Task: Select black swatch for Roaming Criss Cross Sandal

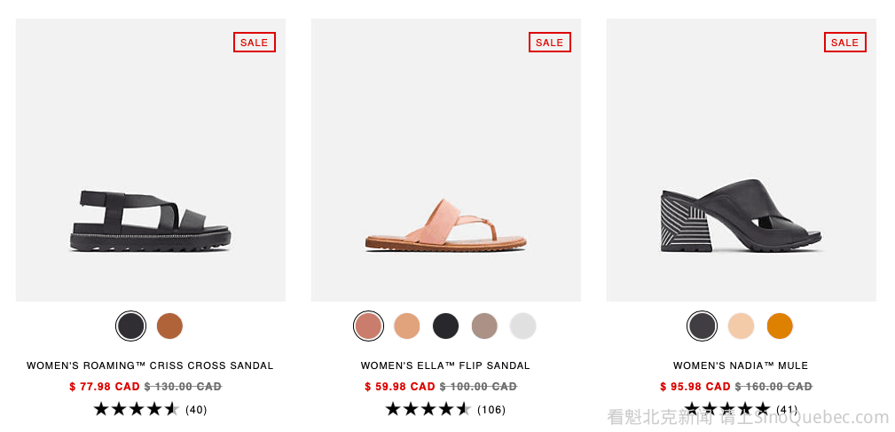Action: click(130, 326)
